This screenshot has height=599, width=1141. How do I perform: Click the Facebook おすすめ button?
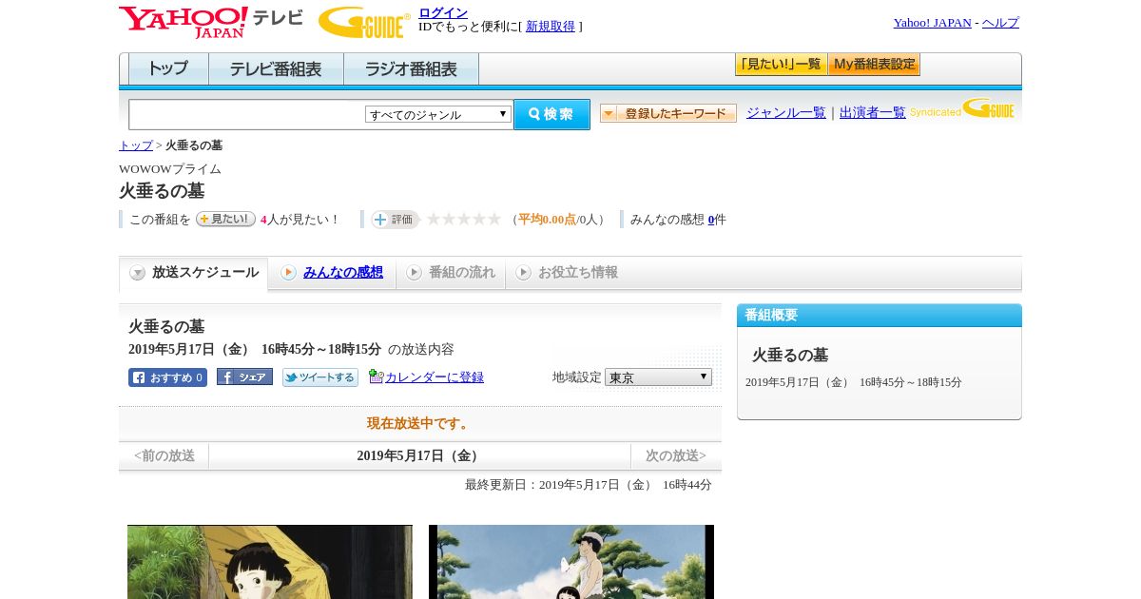pyautogui.click(x=167, y=377)
